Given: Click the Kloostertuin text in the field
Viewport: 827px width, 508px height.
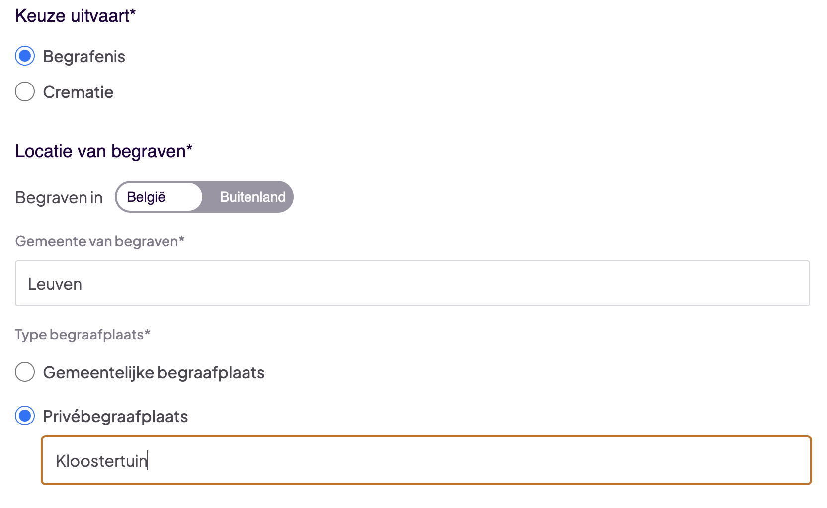Looking at the screenshot, I should [x=101, y=461].
